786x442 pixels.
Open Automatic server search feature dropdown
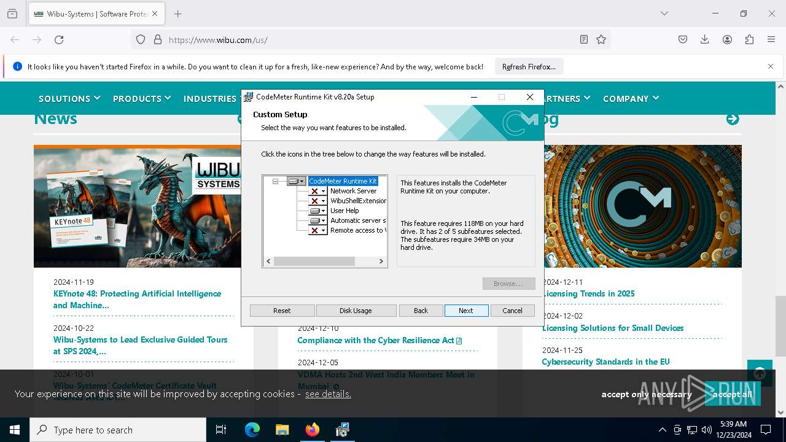click(317, 220)
